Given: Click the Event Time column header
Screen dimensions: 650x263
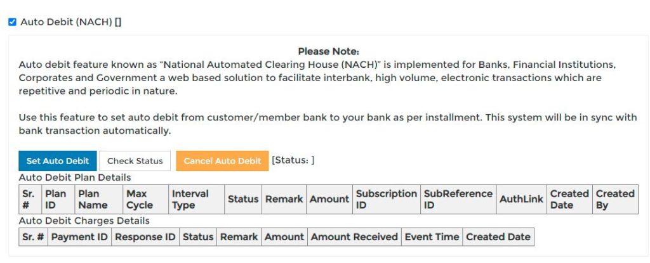Looking at the screenshot, I should 432,237.
